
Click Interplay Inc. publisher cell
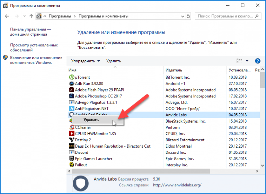click(x=177, y=165)
